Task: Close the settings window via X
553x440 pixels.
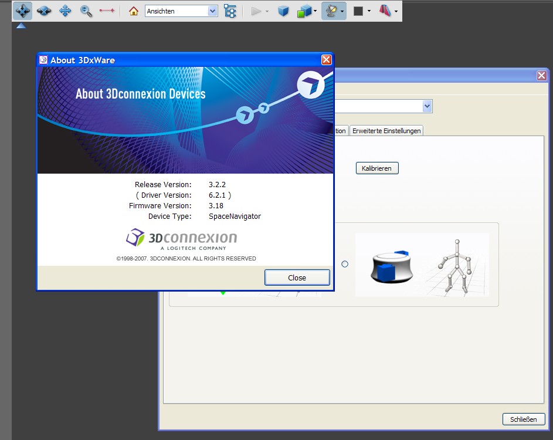Action: tap(542, 76)
